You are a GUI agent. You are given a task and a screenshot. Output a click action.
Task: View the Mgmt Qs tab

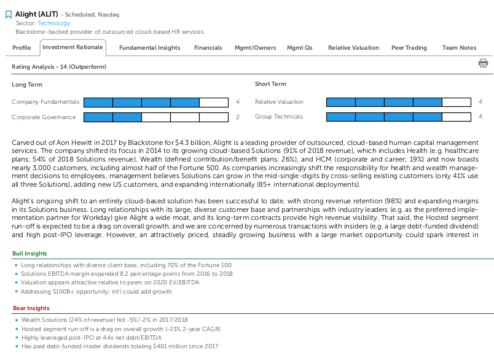click(300, 47)
